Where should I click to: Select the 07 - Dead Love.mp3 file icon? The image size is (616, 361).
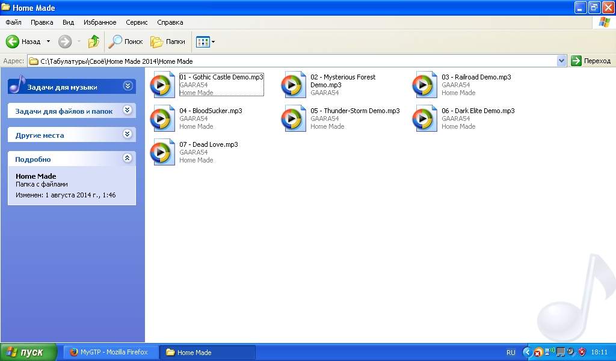(162, 152)
